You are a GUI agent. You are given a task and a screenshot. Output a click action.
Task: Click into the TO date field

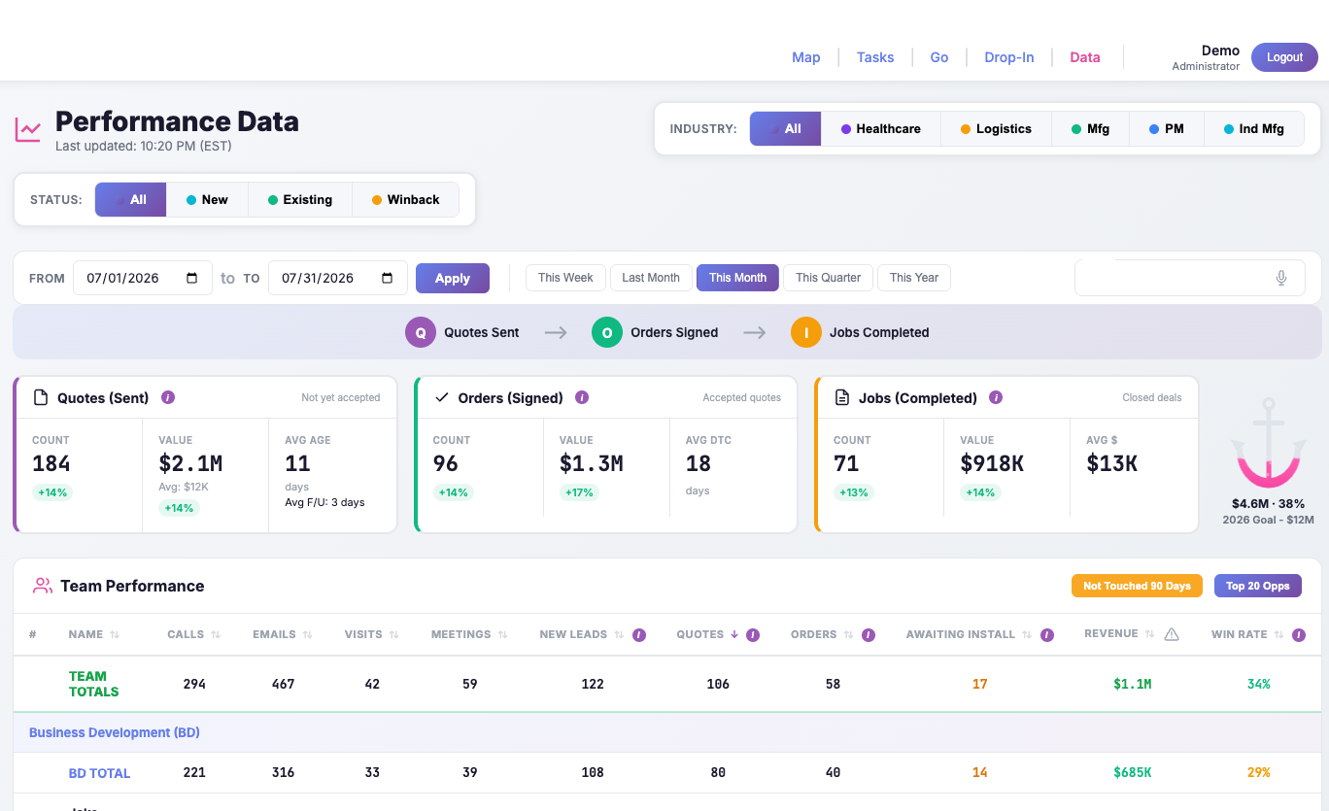click(338, 278)
